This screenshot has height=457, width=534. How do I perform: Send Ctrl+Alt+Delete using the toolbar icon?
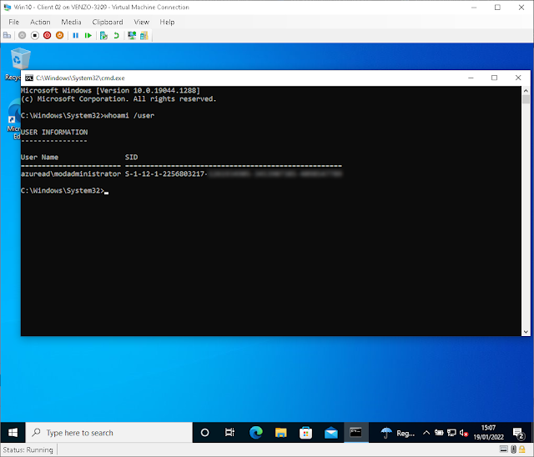pos(7,35)
